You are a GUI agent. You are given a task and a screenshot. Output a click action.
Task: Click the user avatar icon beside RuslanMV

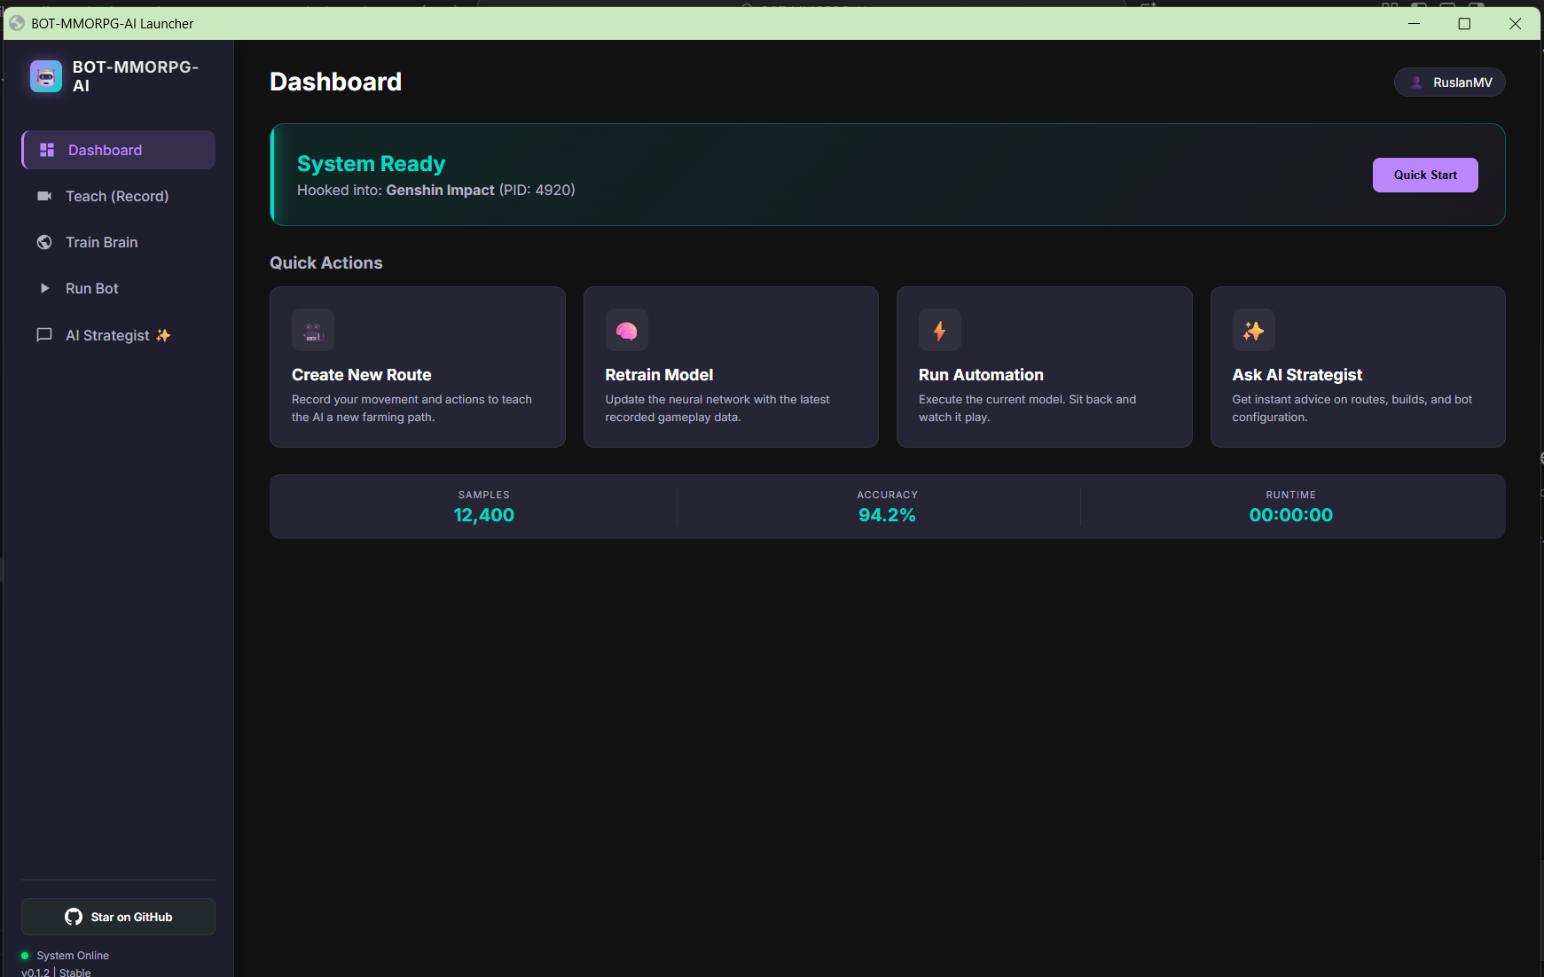(1417, 82)
